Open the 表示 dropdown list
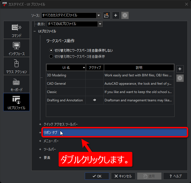Image resolution: width=191 pixels, height=183 pixels. [100, 24]
